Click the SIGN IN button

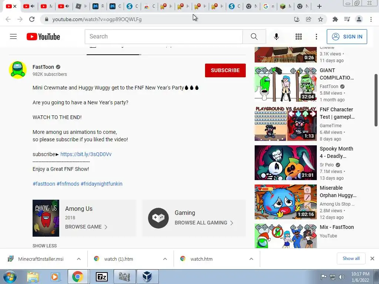point(347,37)
